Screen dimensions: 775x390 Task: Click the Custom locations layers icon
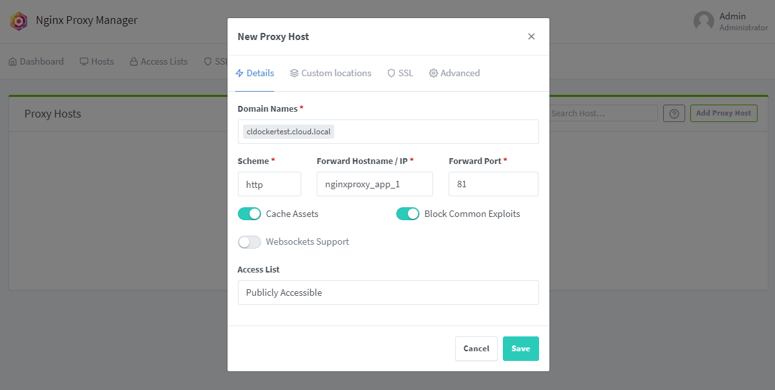tap(295, 72)
